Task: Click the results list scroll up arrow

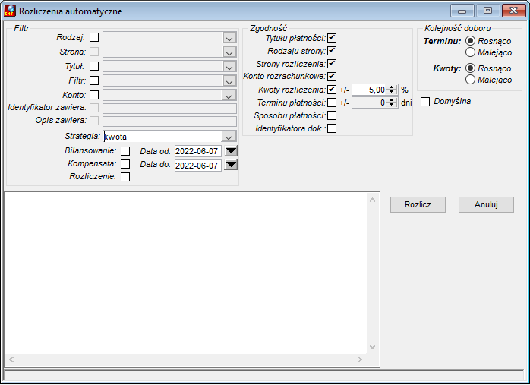Action: [373, 200]
